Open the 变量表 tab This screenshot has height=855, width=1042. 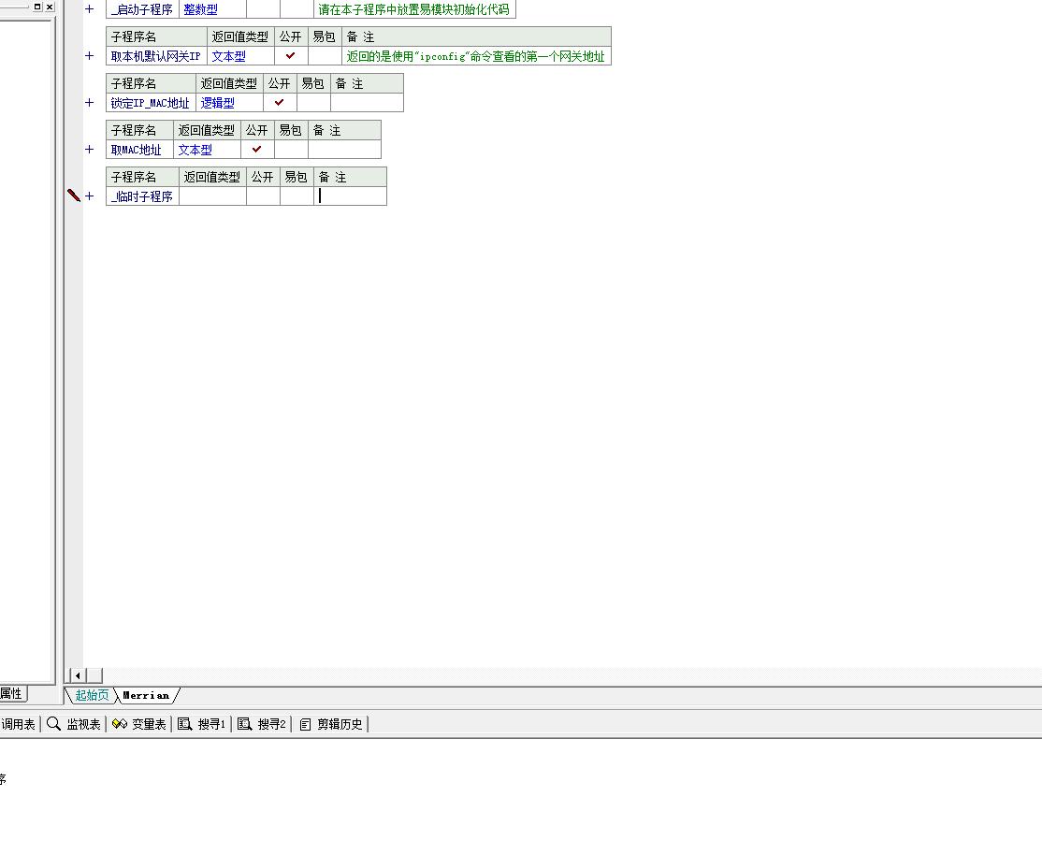[138, 724]
